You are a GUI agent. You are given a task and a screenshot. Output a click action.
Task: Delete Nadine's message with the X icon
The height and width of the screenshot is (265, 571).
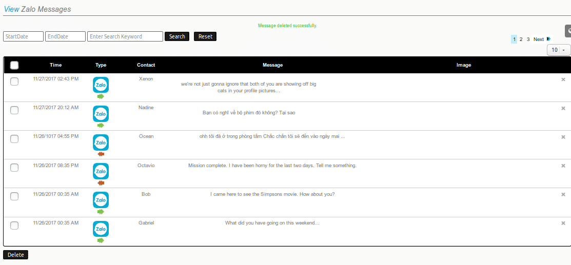563,108
